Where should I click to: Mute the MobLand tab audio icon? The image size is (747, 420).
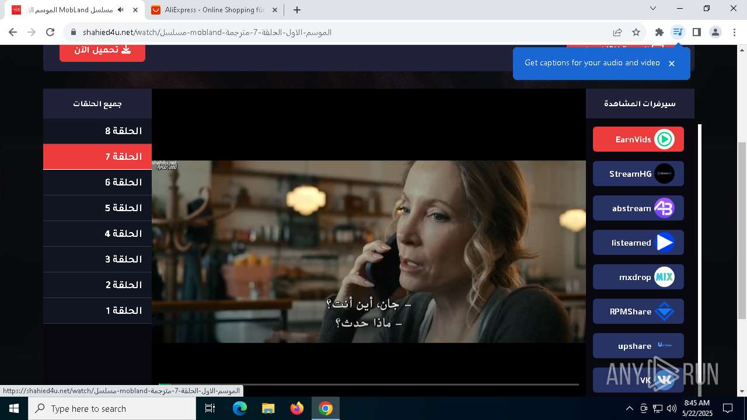click(x=121, y=10)
